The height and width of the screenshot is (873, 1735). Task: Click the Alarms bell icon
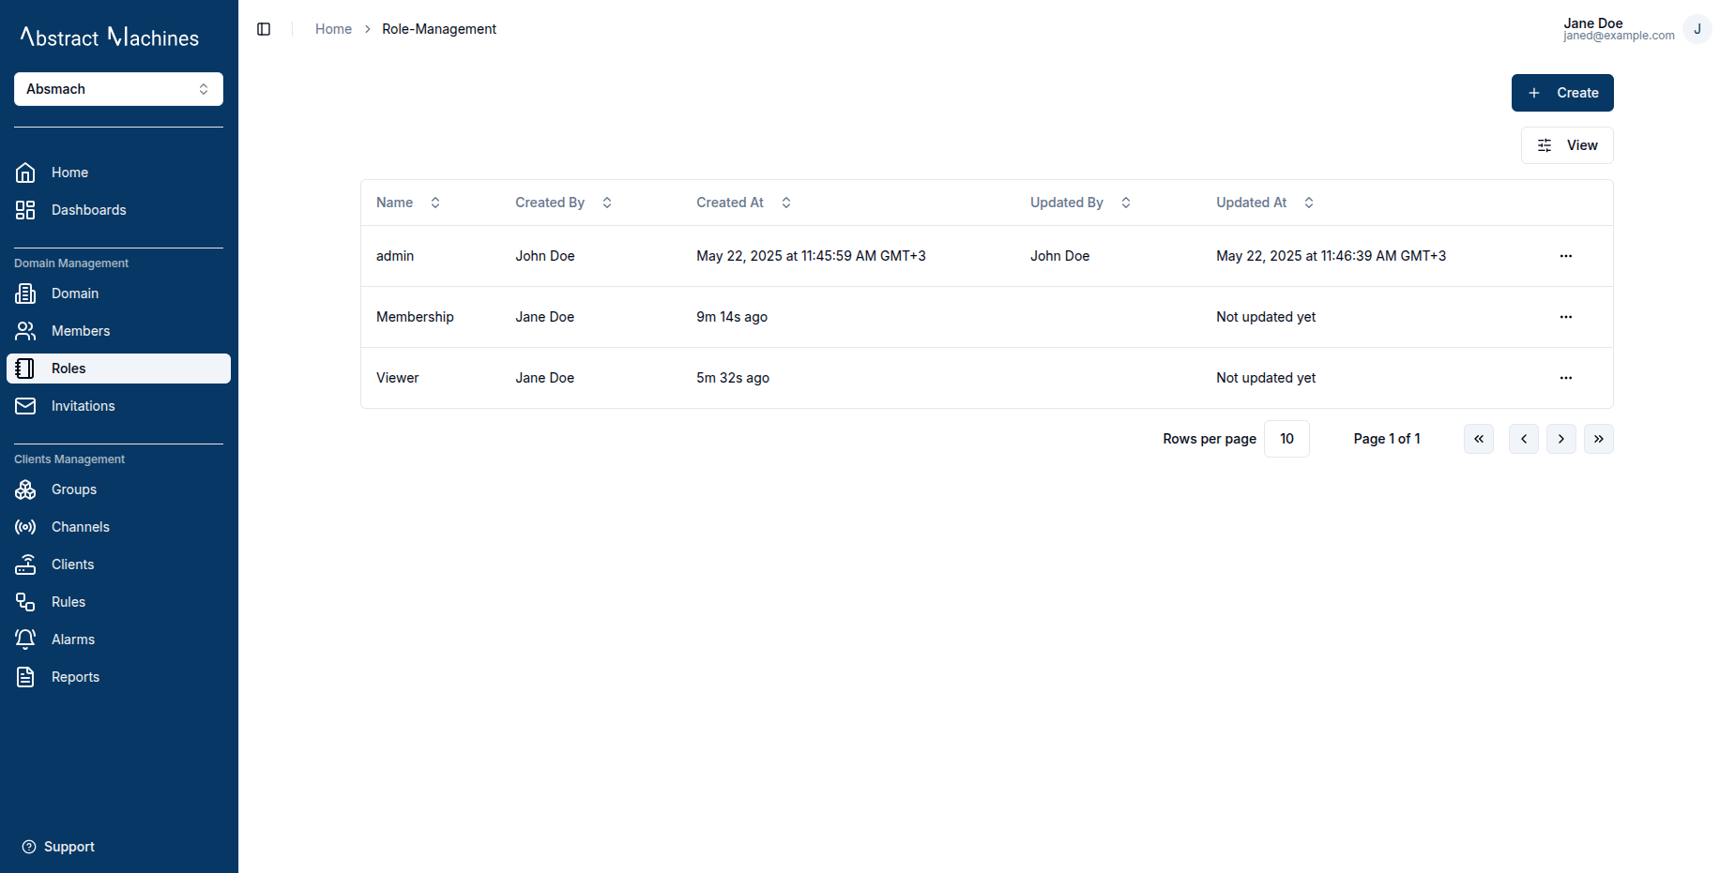coord(25,640)
